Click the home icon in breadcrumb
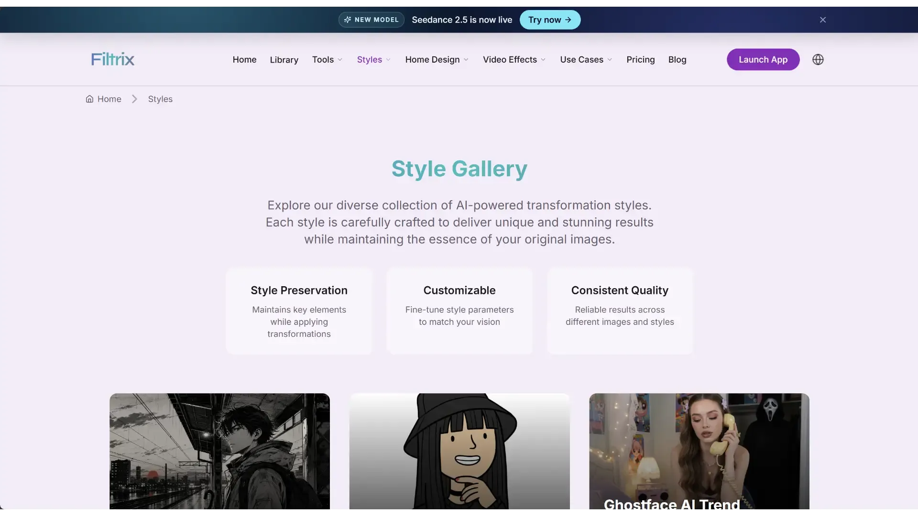918x516 pixels. (x=89, y=99)
